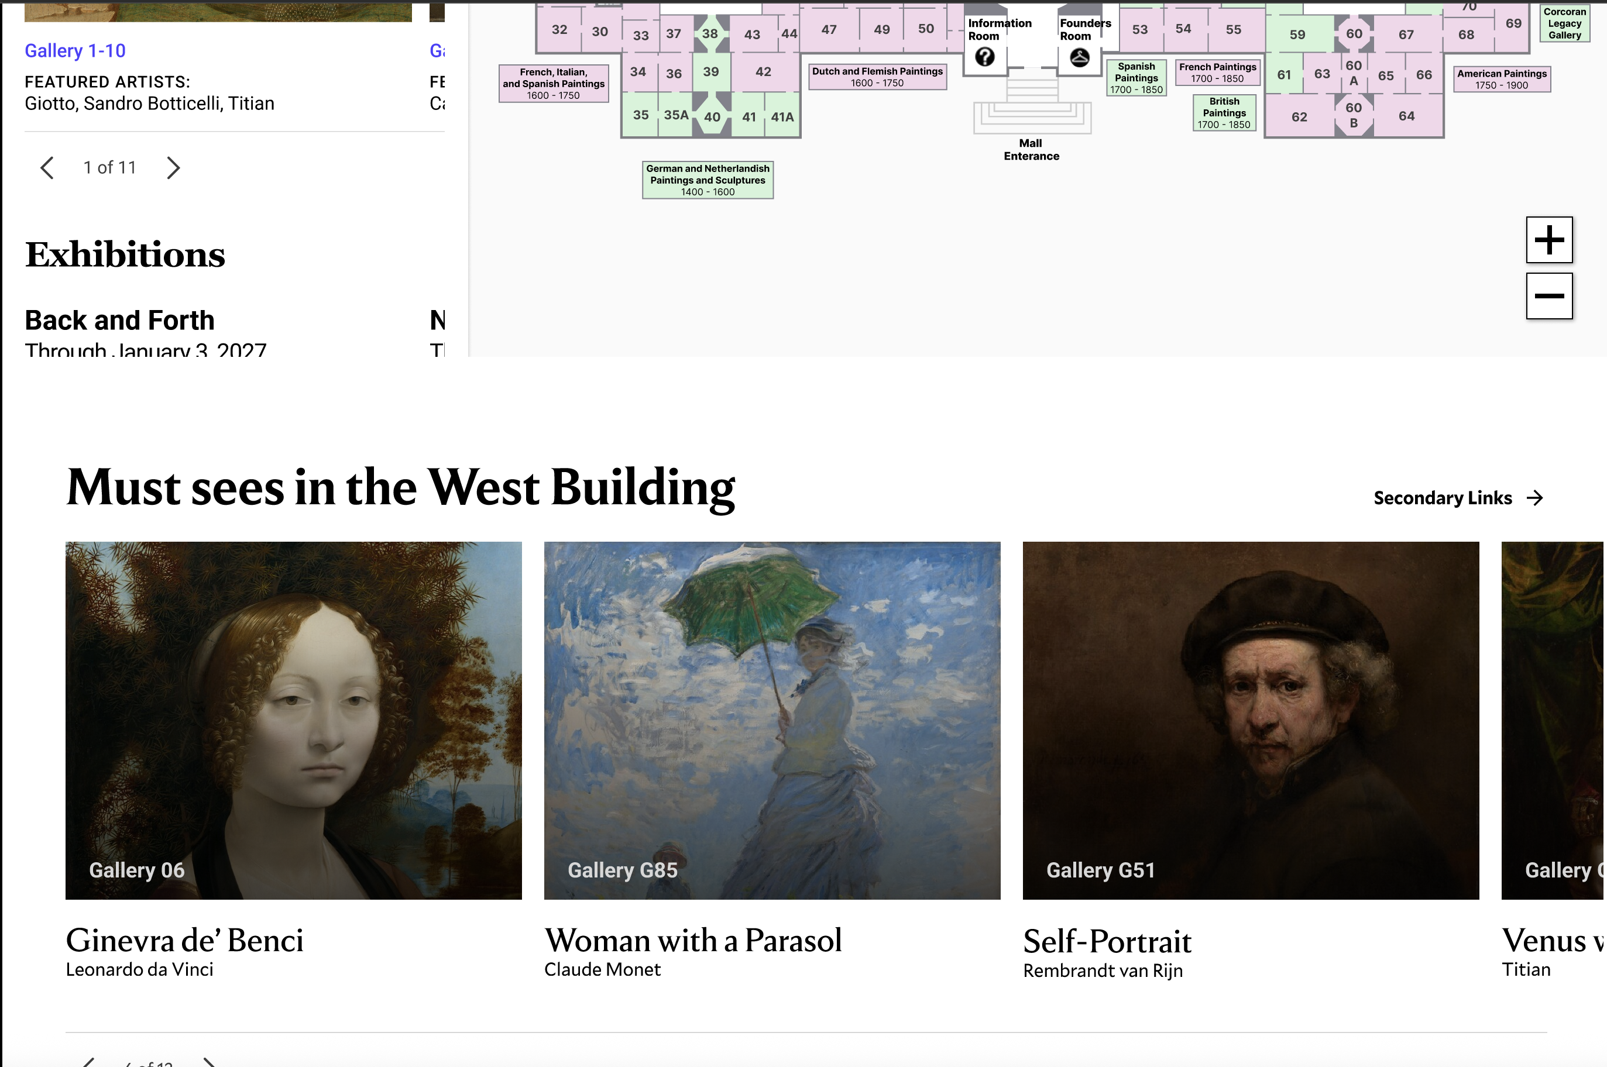Click American Paintings 1750 - 1900 label
The width and height of the screenshot is (1607, 1067).
(1502, 79)
